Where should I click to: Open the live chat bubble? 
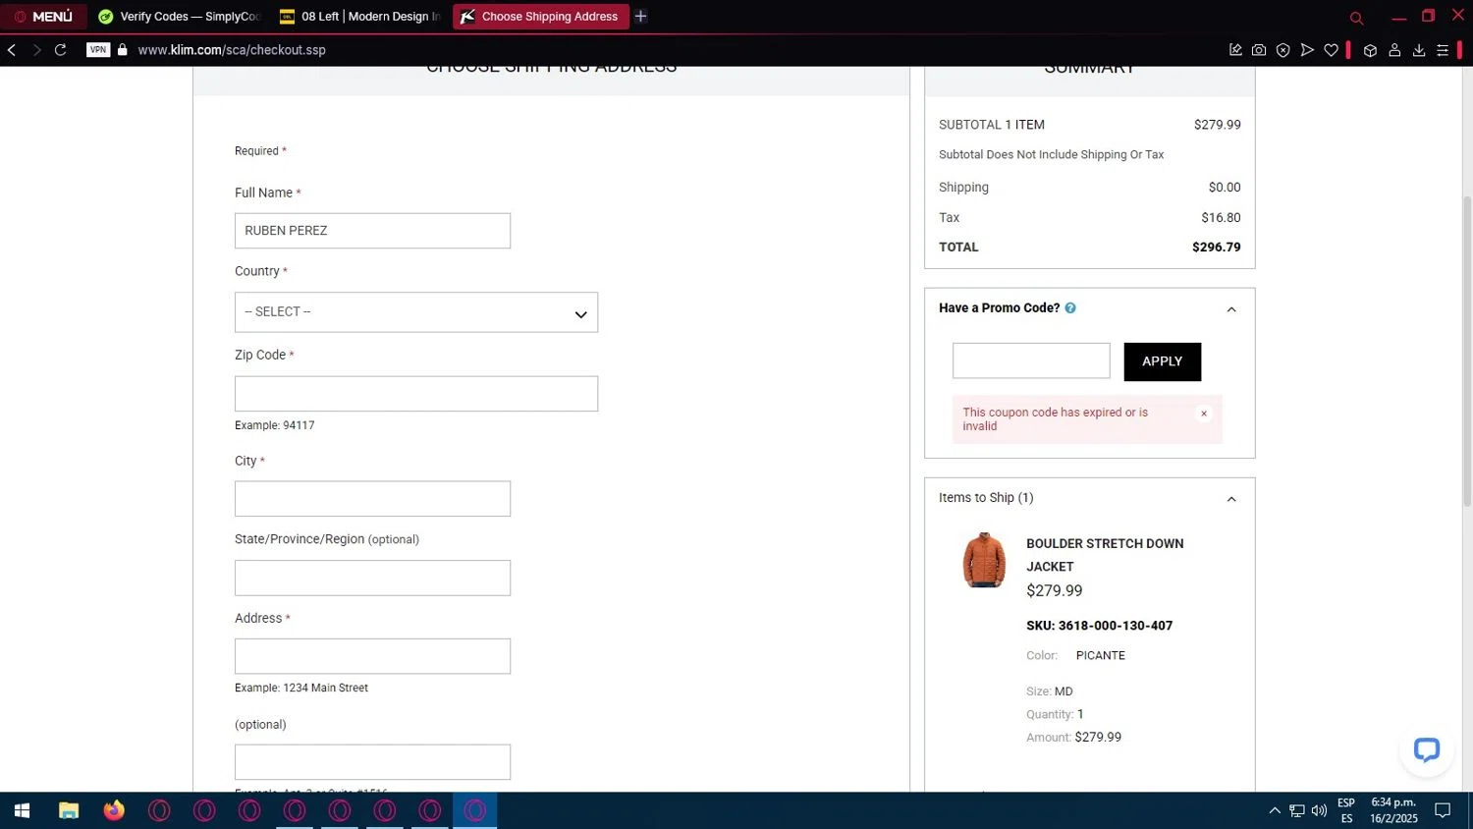[1426, 750]
